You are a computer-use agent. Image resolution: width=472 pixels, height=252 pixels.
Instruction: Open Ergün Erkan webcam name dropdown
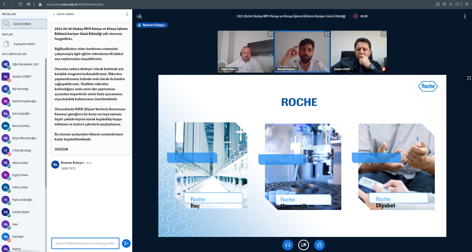click(229, 69)
